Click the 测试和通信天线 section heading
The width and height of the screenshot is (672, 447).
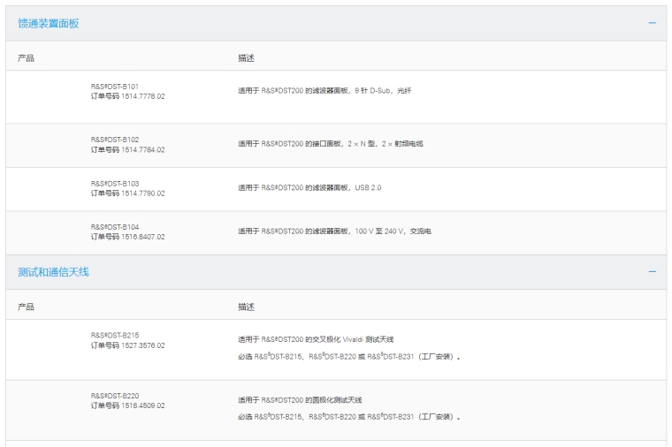click(54, 272)
